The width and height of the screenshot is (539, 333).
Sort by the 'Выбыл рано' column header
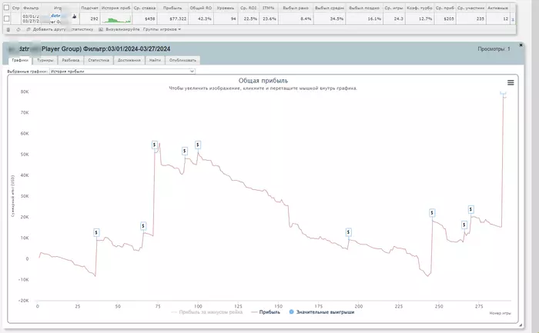point(295,8)
